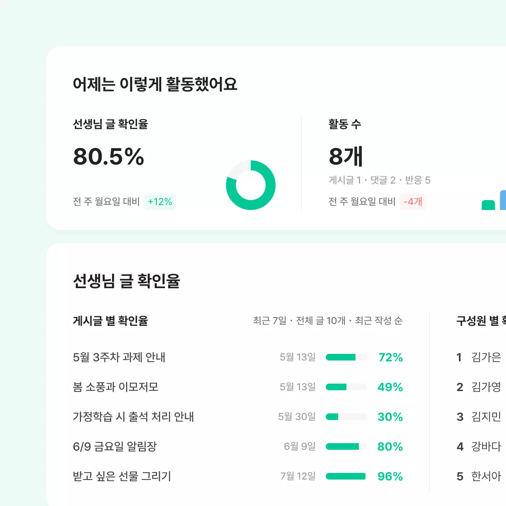Select member 김가영 ranked second
Viewport: 506px width, 506px height.
point(486,387)
